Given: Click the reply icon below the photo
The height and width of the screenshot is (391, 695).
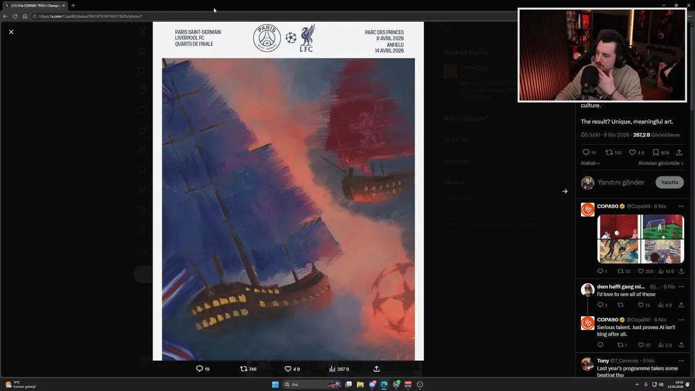Looking at the screenshot, I should tap(199, 369).
